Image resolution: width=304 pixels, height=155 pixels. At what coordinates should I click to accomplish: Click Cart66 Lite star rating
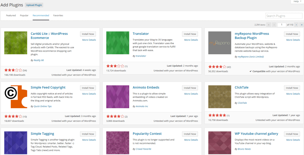[x=13, y=70]
